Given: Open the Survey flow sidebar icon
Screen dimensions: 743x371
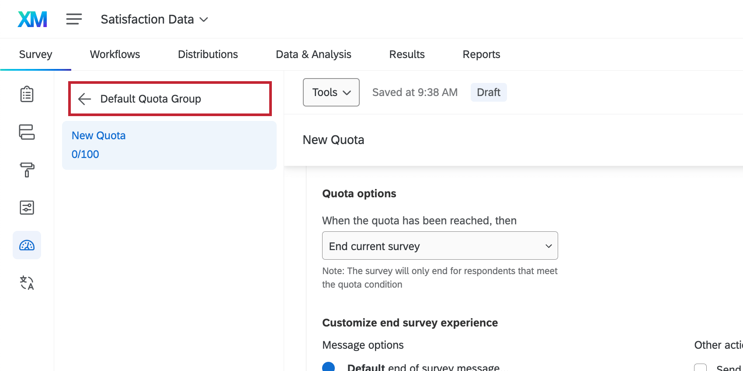Looking at the screenshot, I should (27, 132).
